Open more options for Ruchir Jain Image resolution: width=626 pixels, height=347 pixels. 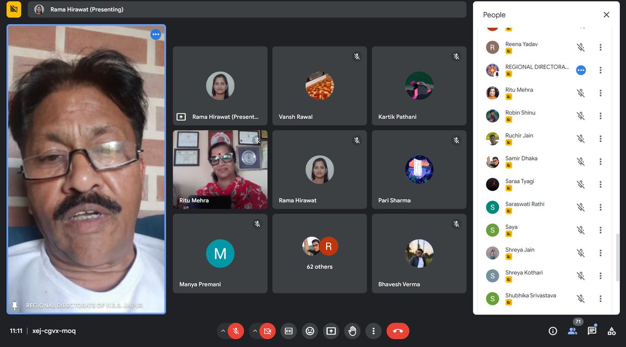(600, 139)
